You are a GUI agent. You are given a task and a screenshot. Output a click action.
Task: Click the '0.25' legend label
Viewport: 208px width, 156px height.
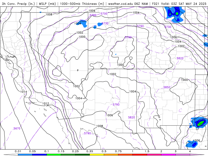pos(75,151)
